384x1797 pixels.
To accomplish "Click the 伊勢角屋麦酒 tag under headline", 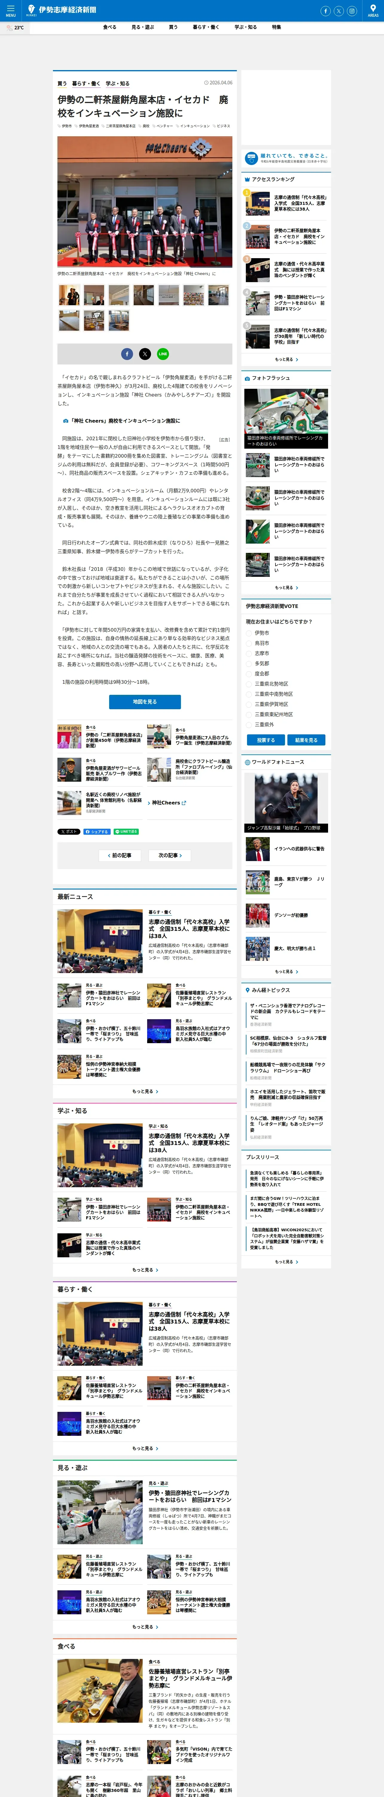I will click(x=89, y=126).
